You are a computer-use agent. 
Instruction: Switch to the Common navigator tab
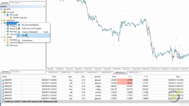pos(5,72)
